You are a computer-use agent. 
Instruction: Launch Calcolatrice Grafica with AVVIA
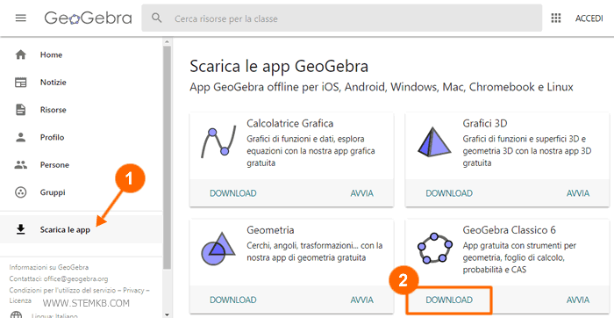coord(361,193)
